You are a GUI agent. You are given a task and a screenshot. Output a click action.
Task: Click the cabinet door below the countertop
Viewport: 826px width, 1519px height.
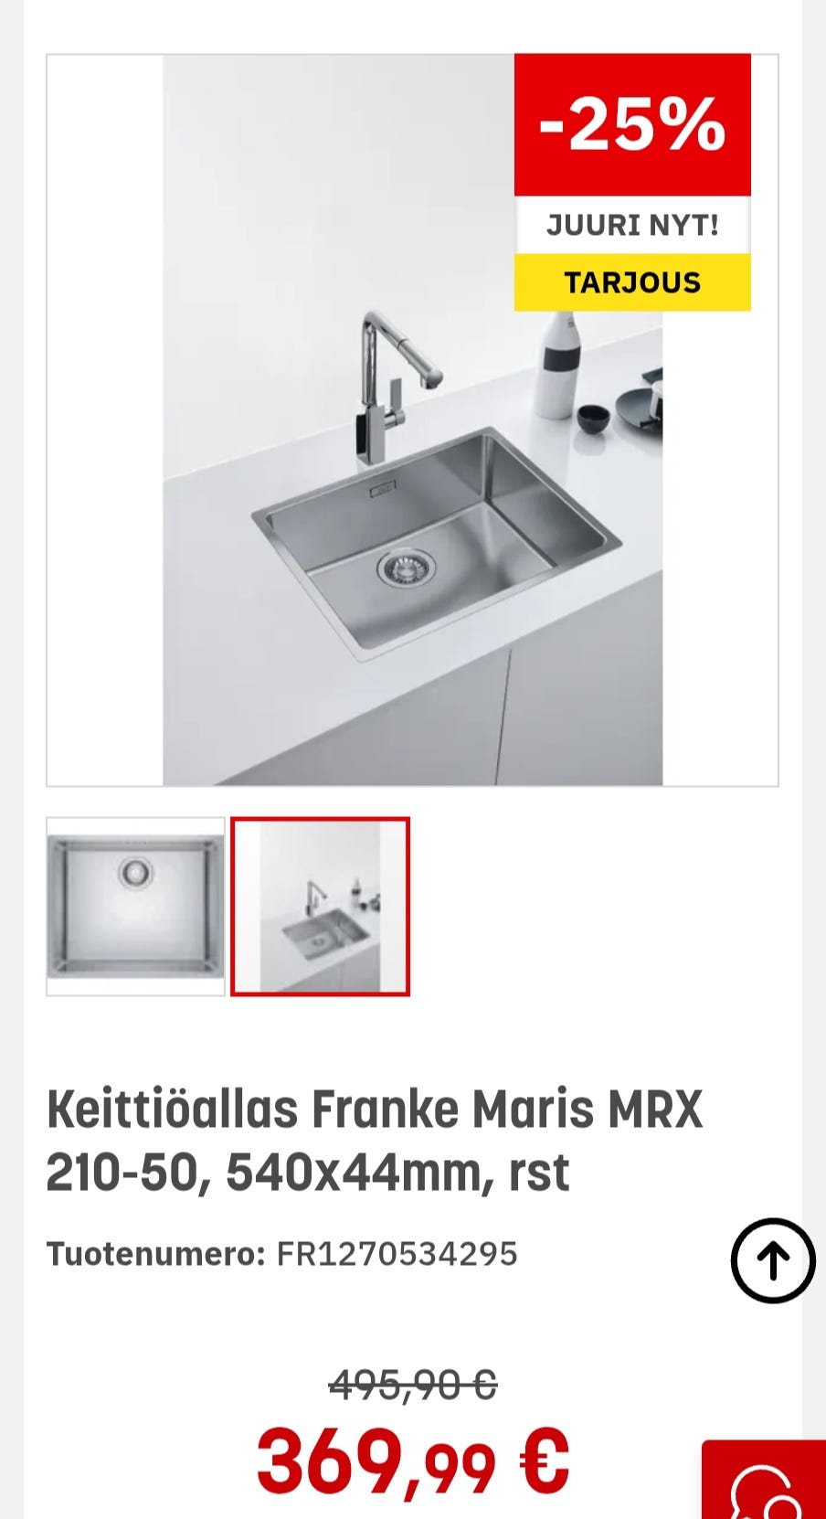[x=578, y=695]
